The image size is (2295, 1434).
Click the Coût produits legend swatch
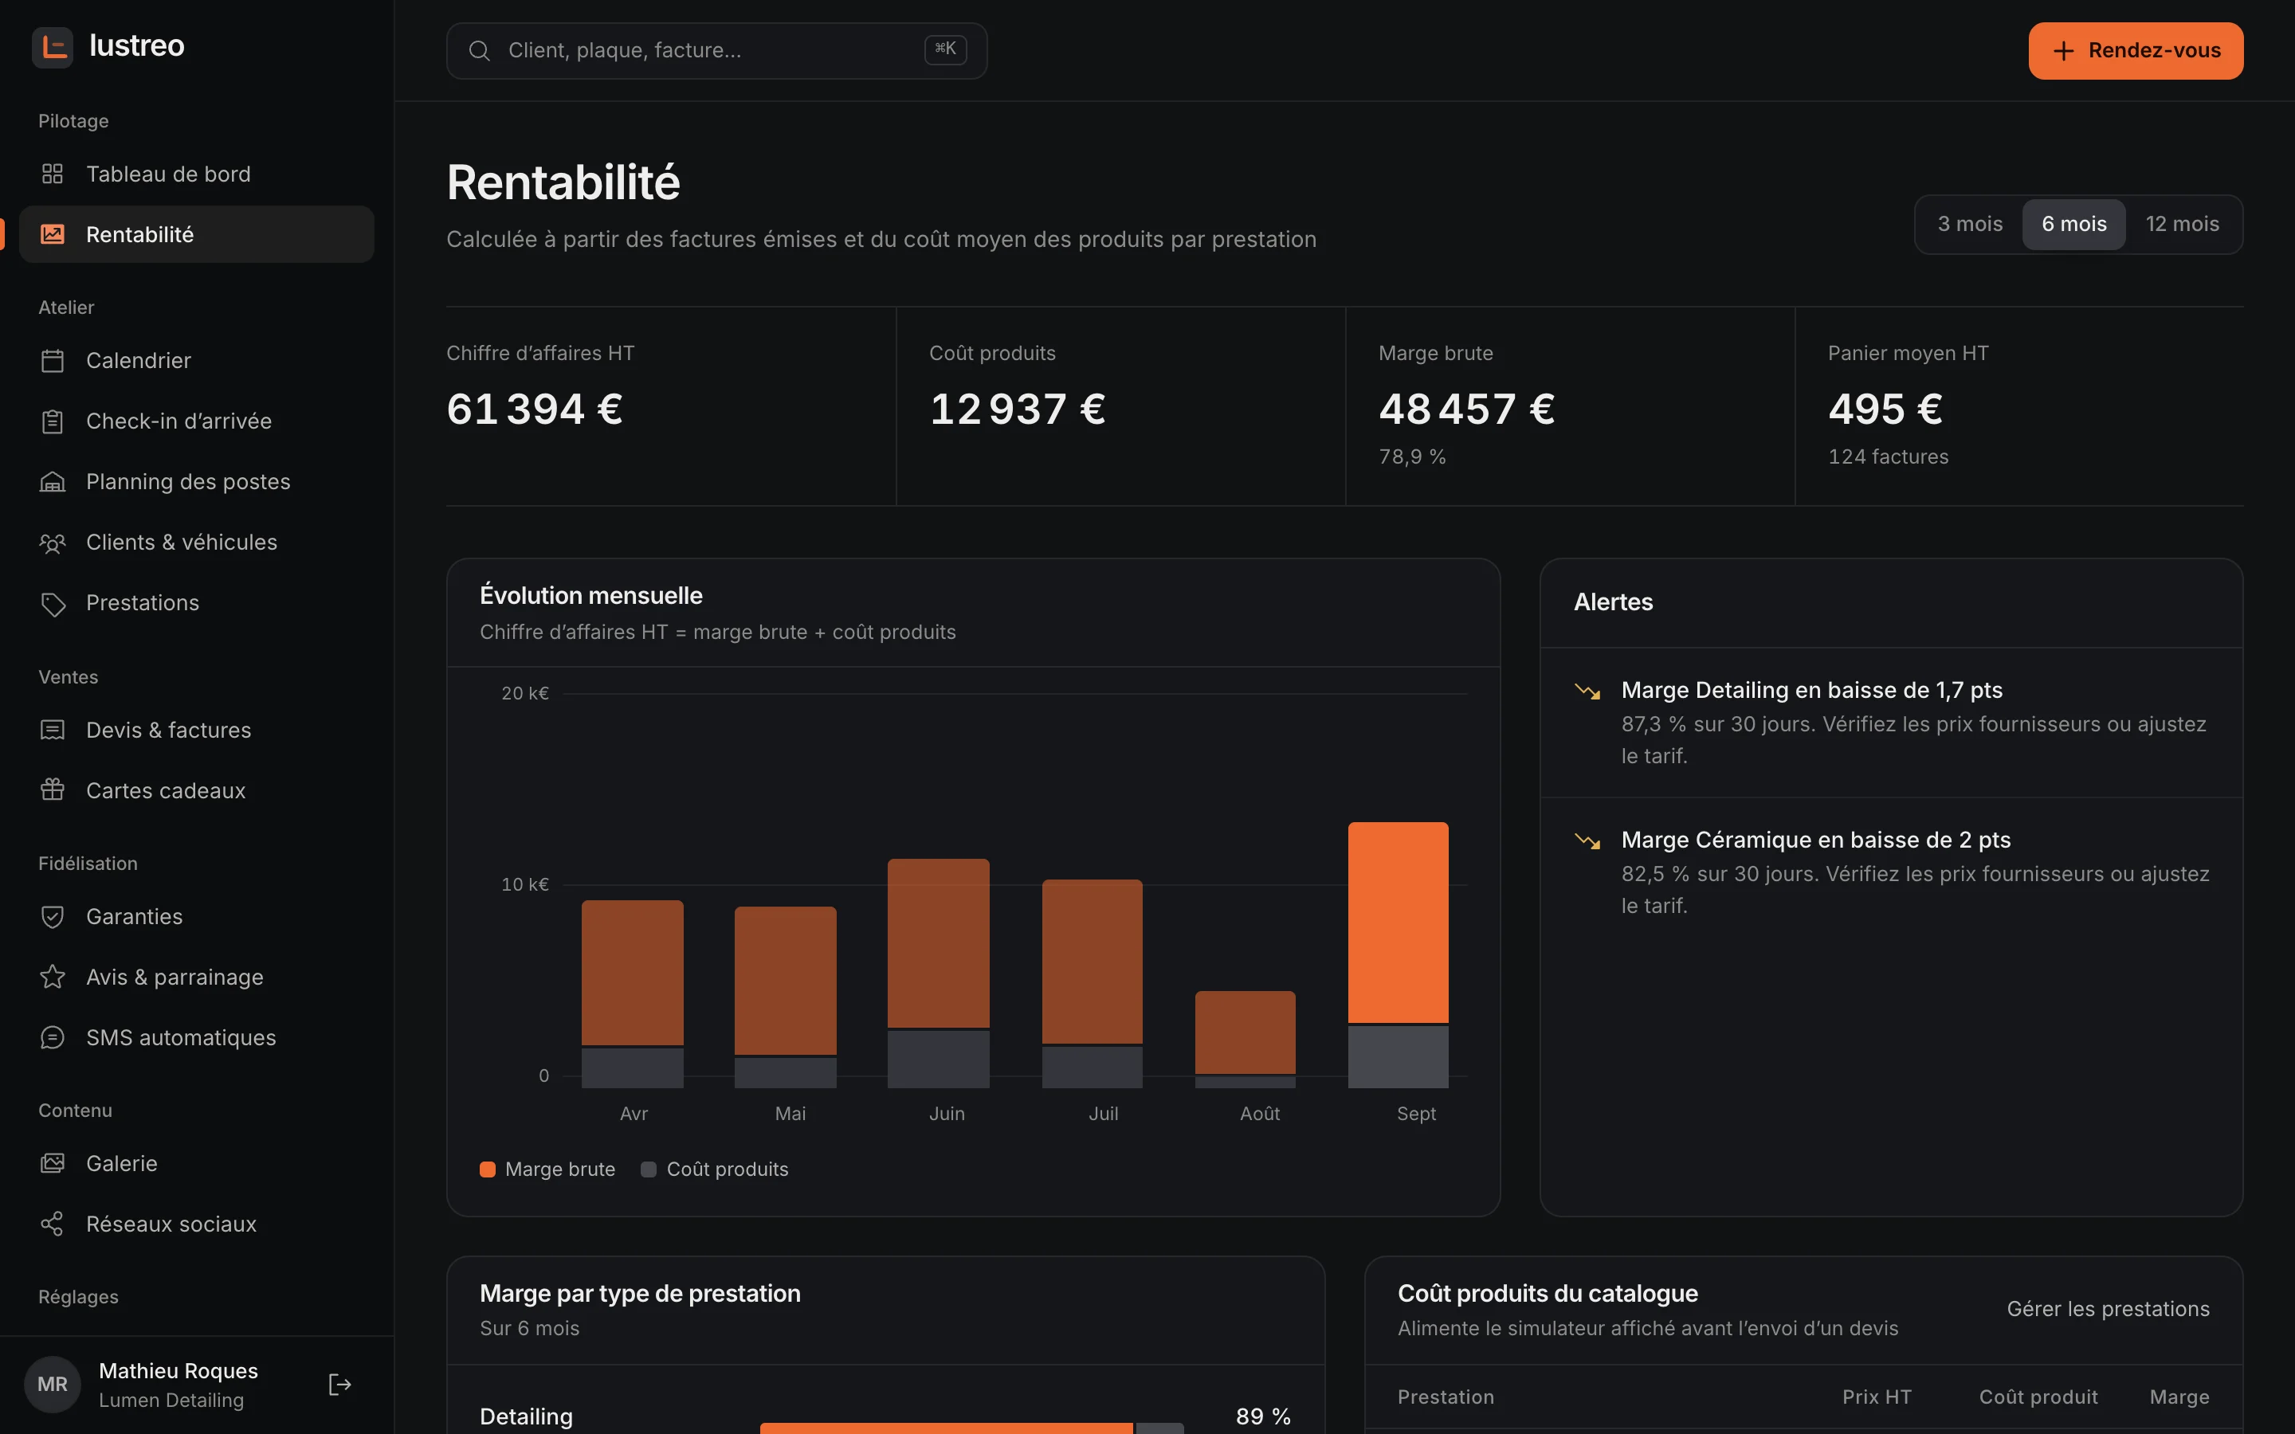pos(649,1170)
